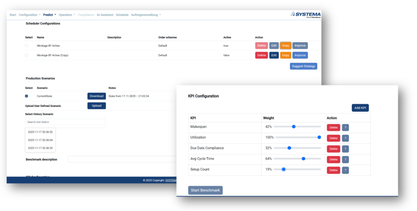
Task: Go to the AI Assistant tab
Action: (x=105, y=15)
